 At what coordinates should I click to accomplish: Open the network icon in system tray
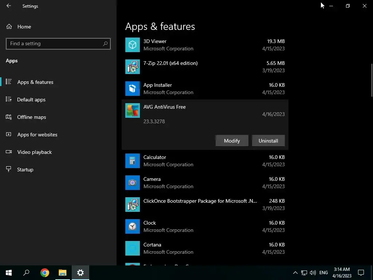click(304, 273)
